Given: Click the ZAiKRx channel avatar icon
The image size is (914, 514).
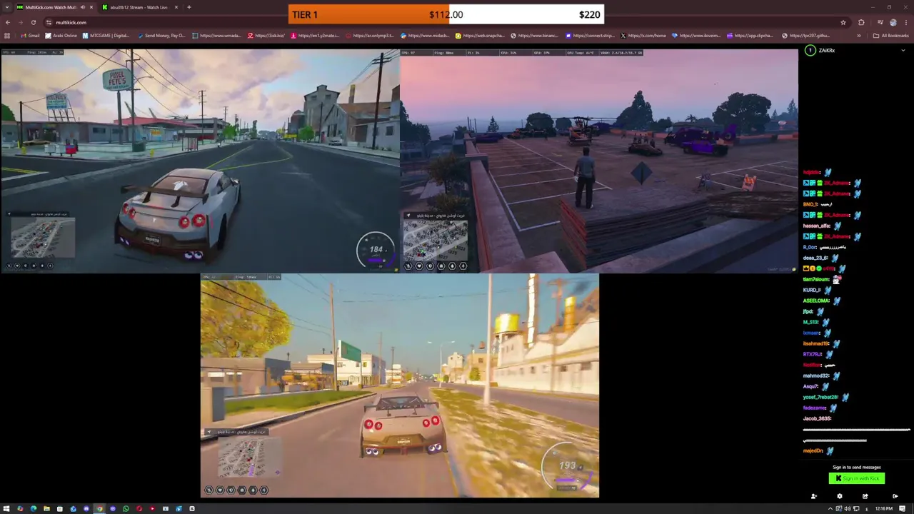Looking at the screenshot, I should pos(810,51).
